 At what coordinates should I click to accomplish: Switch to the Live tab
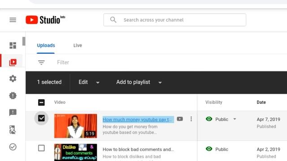[x=78, y=45]
